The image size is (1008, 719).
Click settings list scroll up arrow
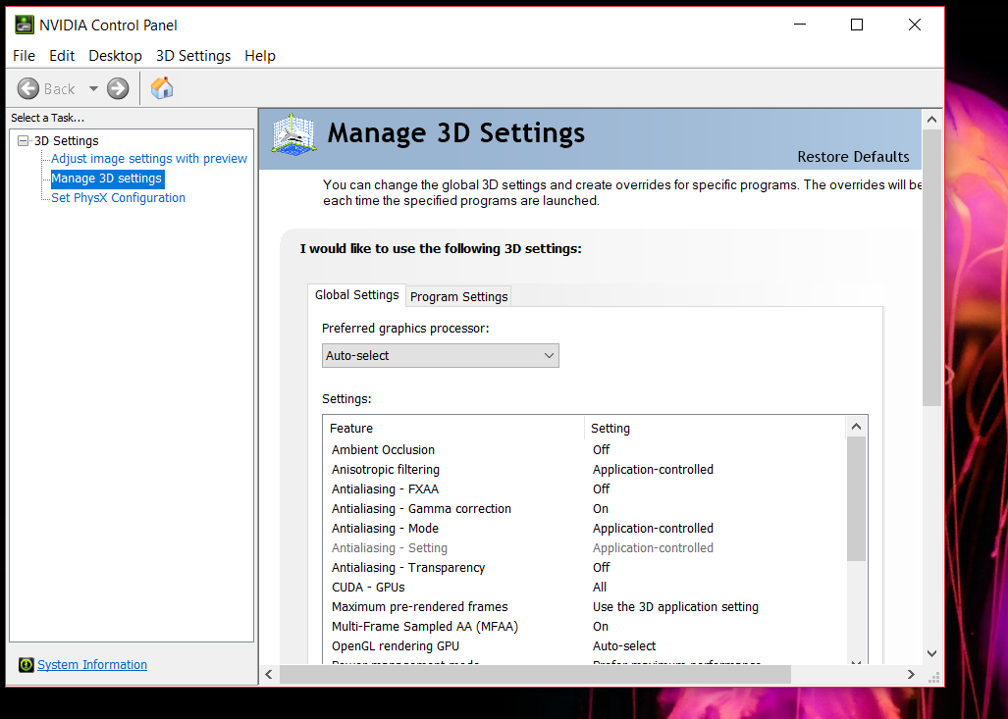coord(856,427)
